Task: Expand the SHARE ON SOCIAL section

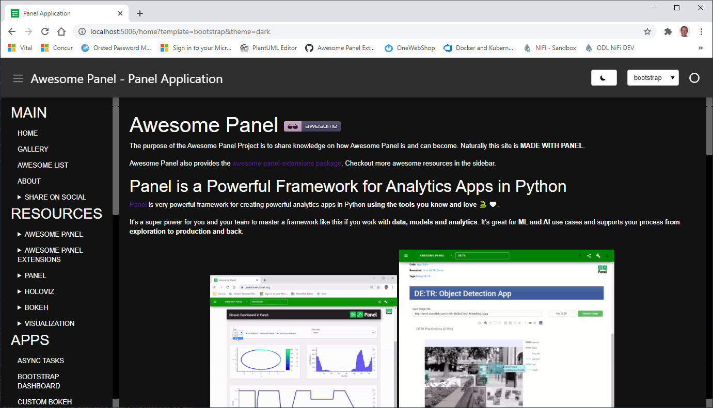Action: (56, 197)
